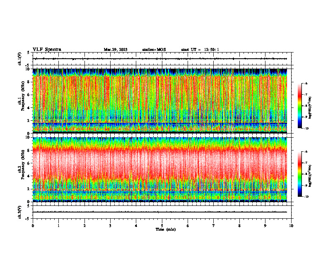The image size is (328, 253).
Task: Click the ch.2 spectrogram color scale bar
Action: 299,174
